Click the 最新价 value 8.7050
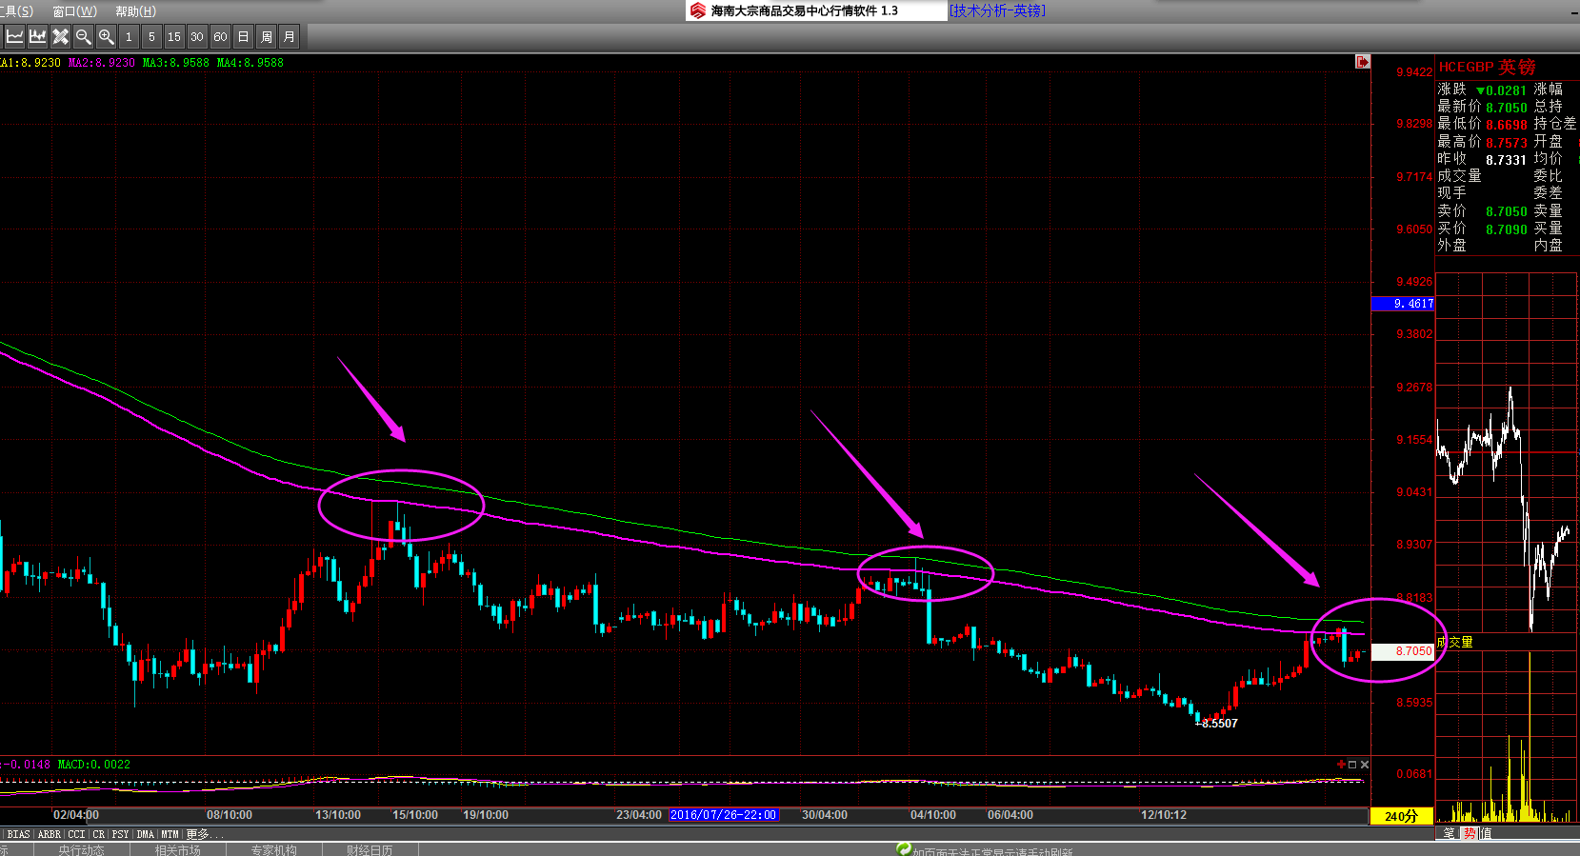The height and width of the screenshot is (856, 1580). [x=1507, y=108]
